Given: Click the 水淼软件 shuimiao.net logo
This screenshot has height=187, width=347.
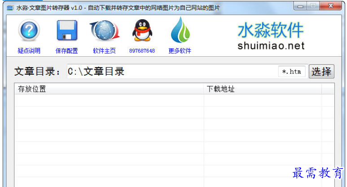Looking at the screenshot, I should [271, 36].
